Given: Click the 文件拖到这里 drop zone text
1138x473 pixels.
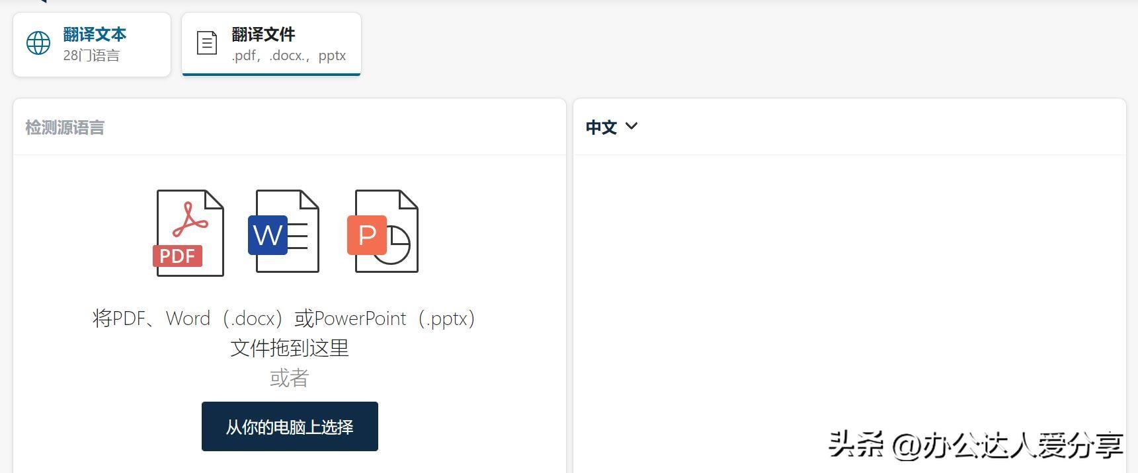Looking at the screenshot, I should click(290, 347).
